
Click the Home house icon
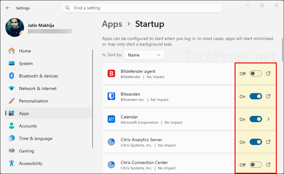click(12, 51)
